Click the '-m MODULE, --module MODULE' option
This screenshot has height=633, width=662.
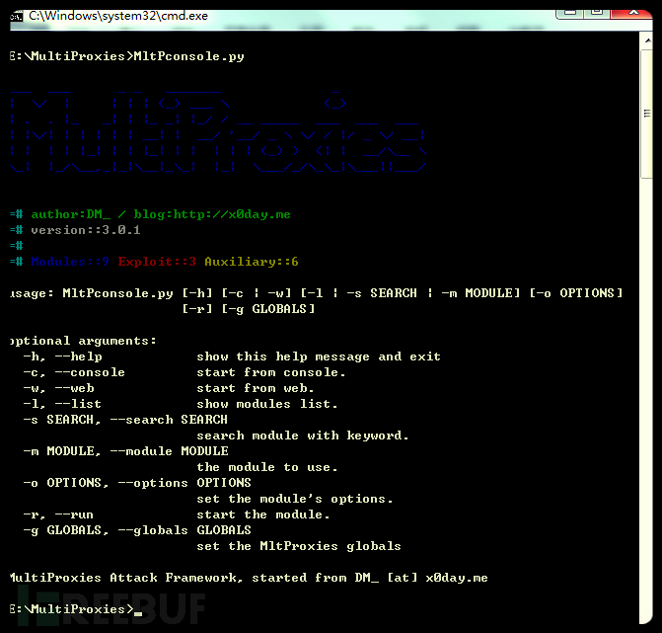click(x=126, y=451)
